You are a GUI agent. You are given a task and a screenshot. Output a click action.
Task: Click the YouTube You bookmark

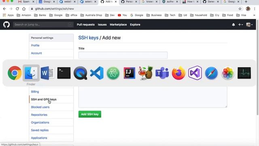click(x=122, y=15)
